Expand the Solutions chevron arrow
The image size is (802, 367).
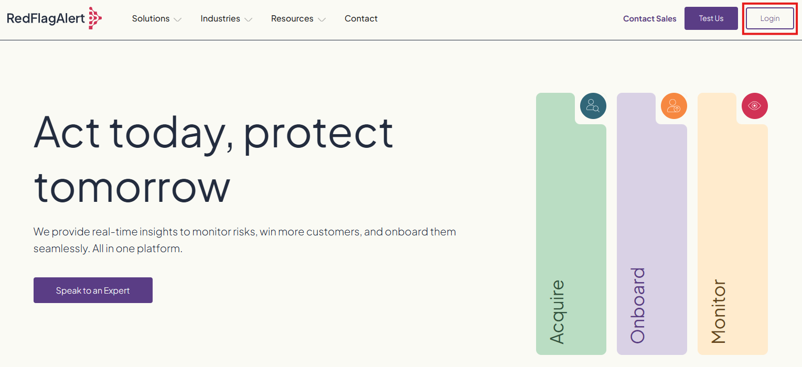coord(177,19)
